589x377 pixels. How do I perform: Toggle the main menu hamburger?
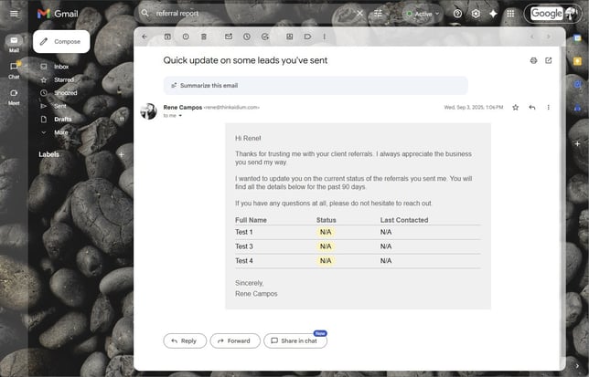[x=14, y=14]
